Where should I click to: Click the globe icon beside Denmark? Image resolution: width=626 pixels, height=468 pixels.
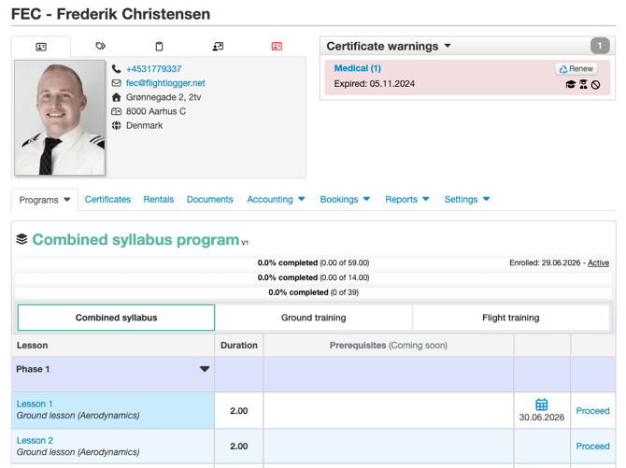(x=116, y=125)
